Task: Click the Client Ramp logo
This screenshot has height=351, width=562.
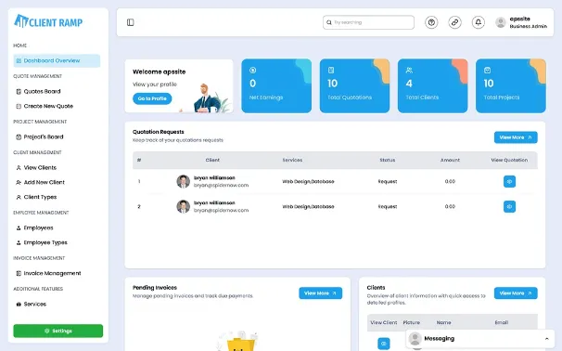Action: tap(48, 21)
